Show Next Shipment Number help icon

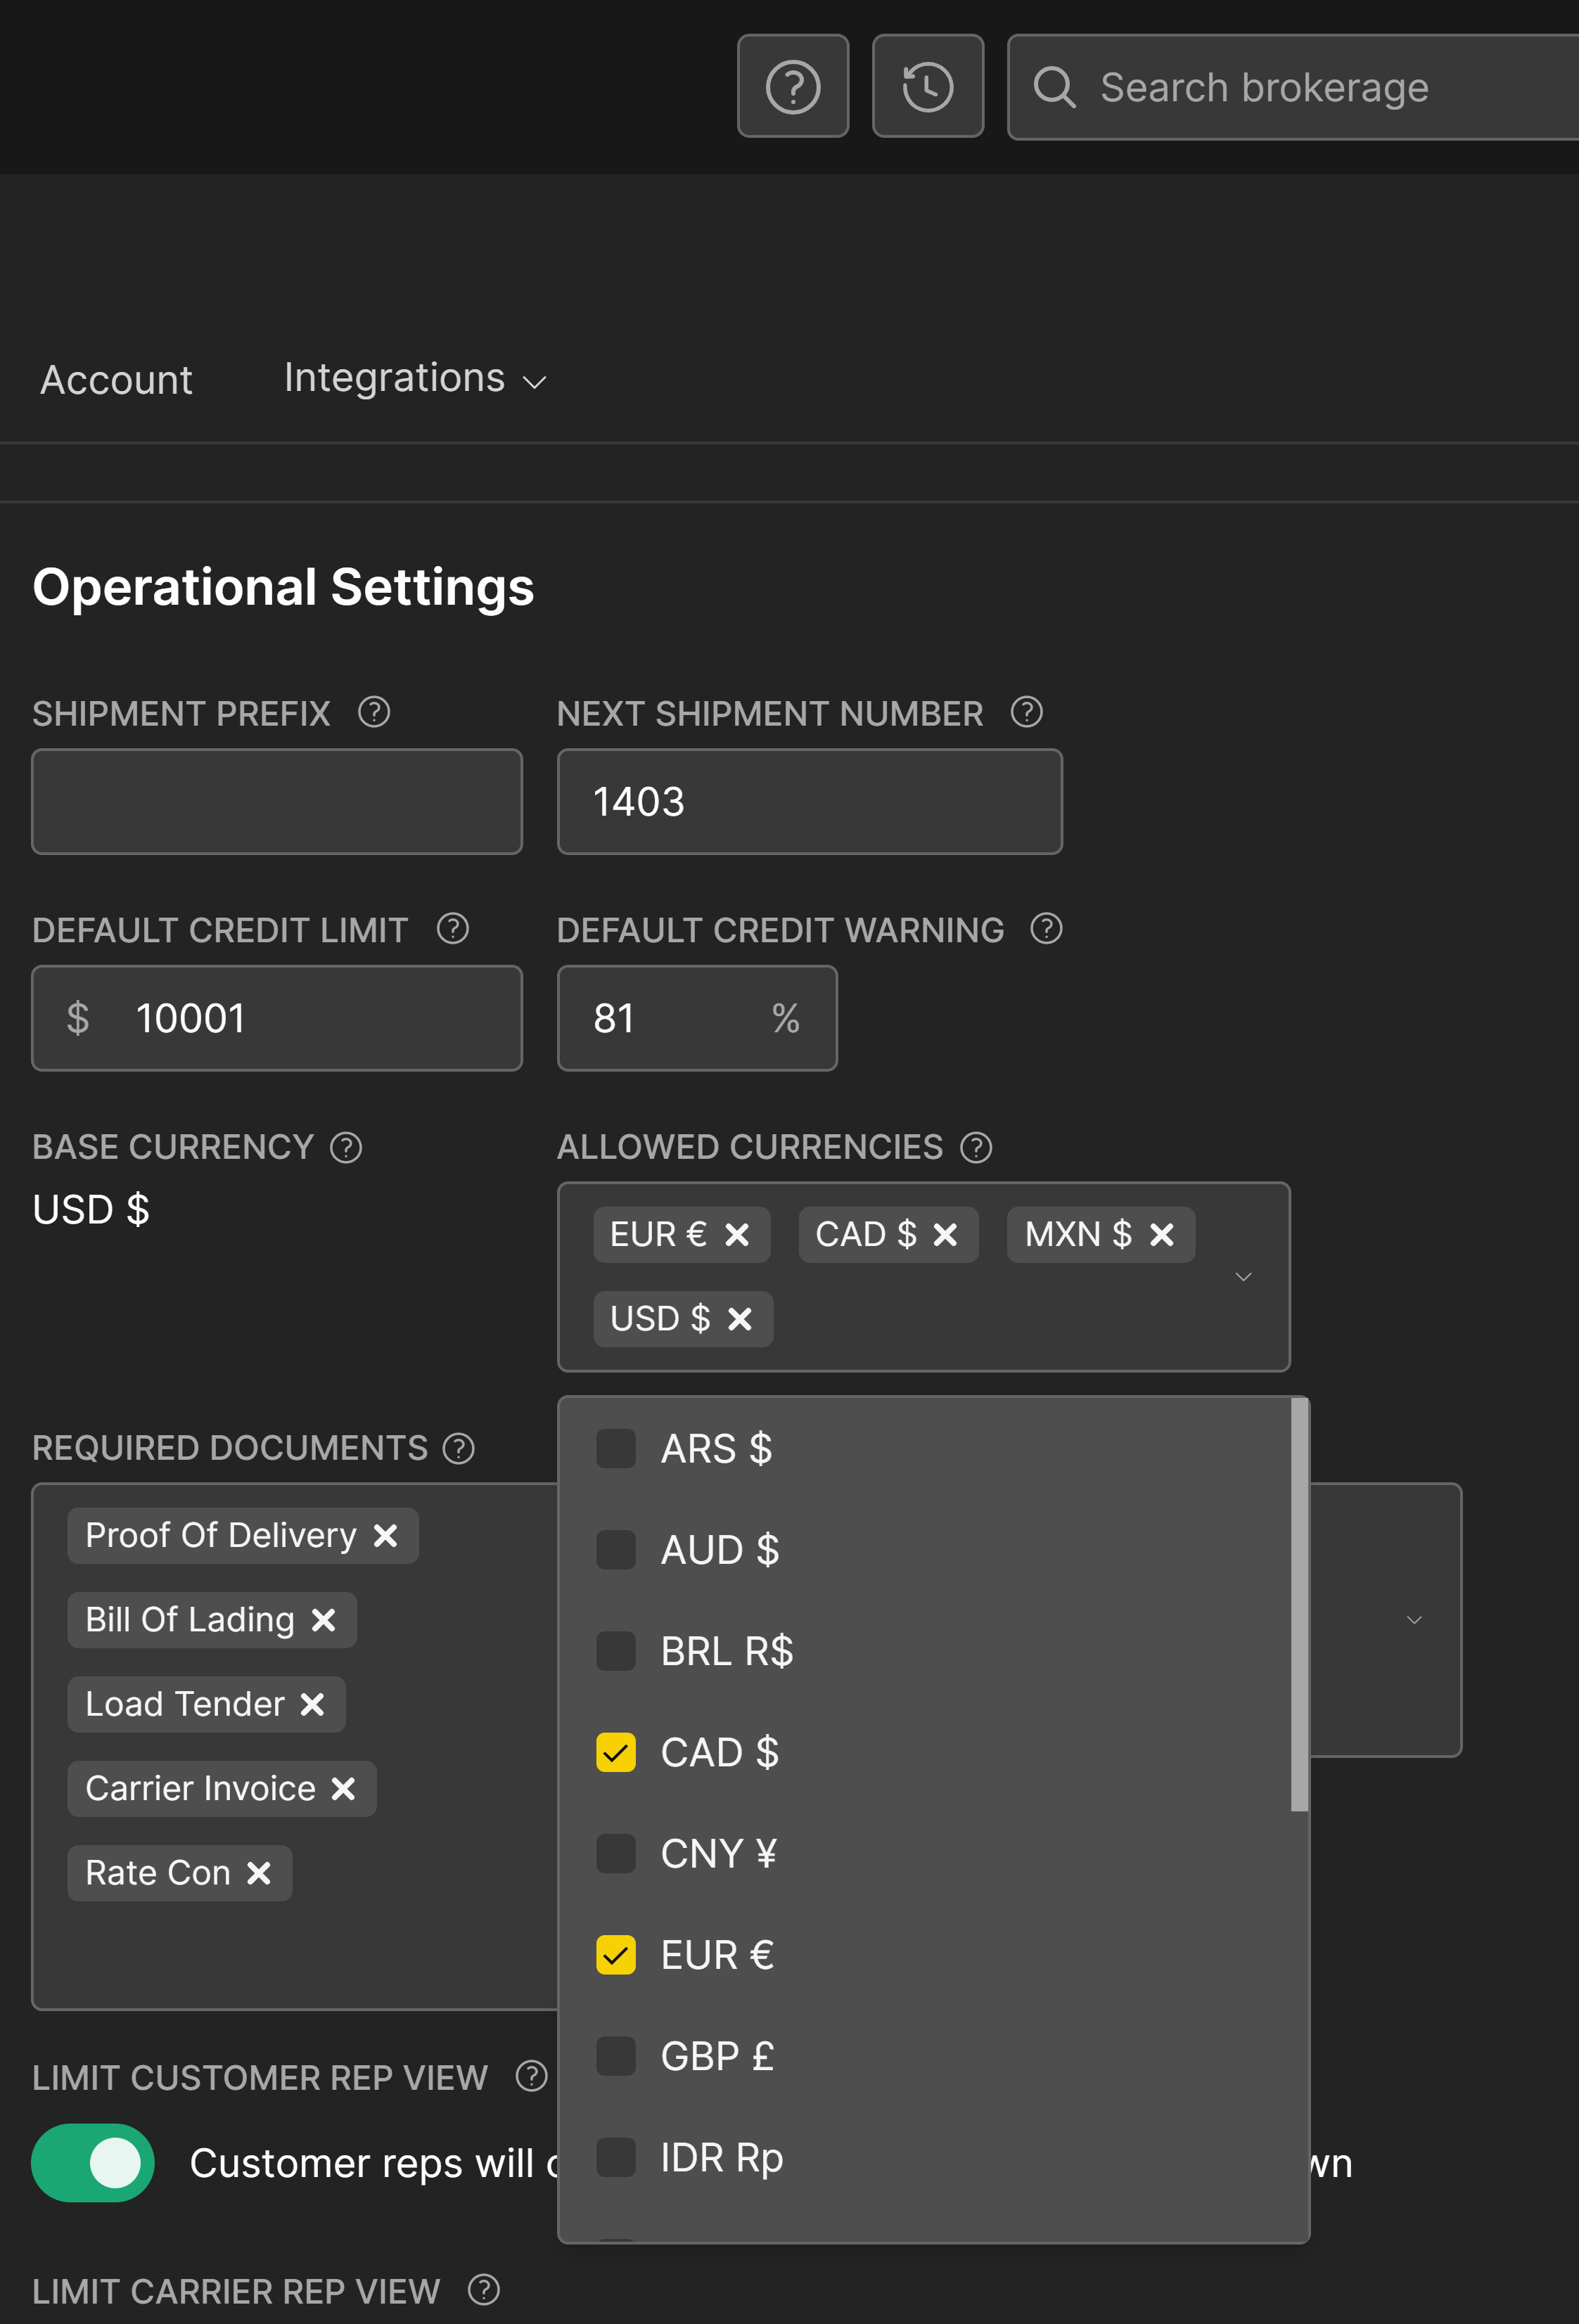pyautogui.click(x=1026, y=713)
